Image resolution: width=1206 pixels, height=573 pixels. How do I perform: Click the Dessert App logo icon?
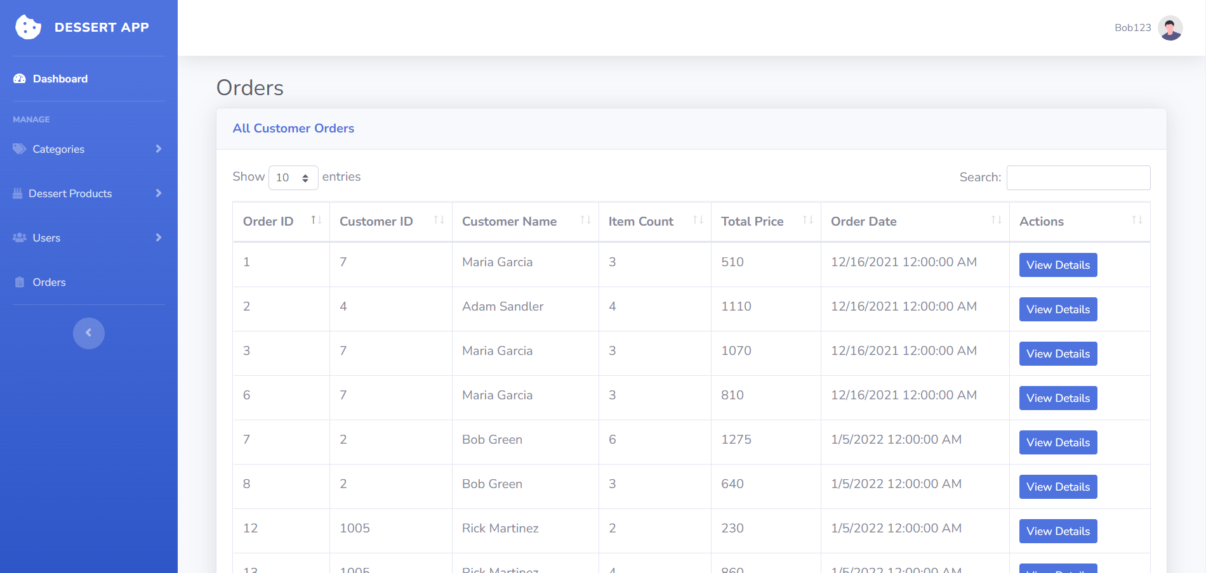[27, 27]
